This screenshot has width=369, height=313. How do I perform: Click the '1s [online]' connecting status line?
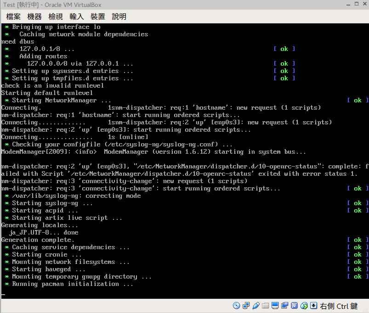tap(74, 137)
